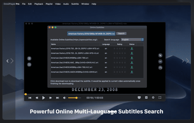Select American.Dad.S14E05.AMZN.WEBRip.CtrlHD+ION10.srt row name
Screen dimensions: 194x123
pos(74,72)
